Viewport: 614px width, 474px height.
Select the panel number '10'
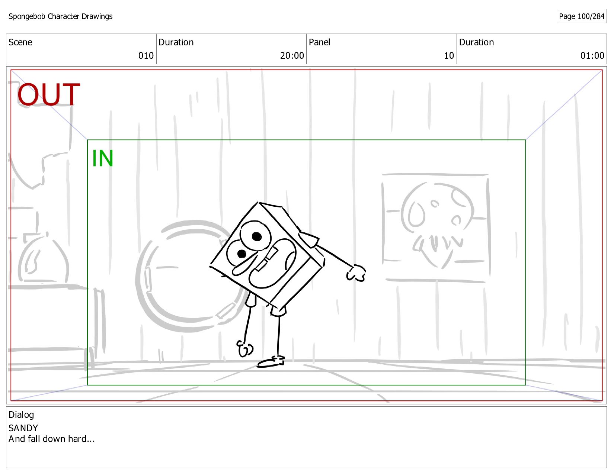click(x=449, y=56)
